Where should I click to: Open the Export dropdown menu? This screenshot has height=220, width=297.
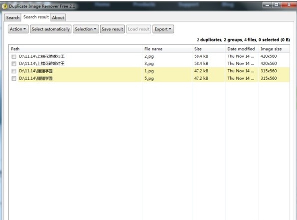click(163, 29)
